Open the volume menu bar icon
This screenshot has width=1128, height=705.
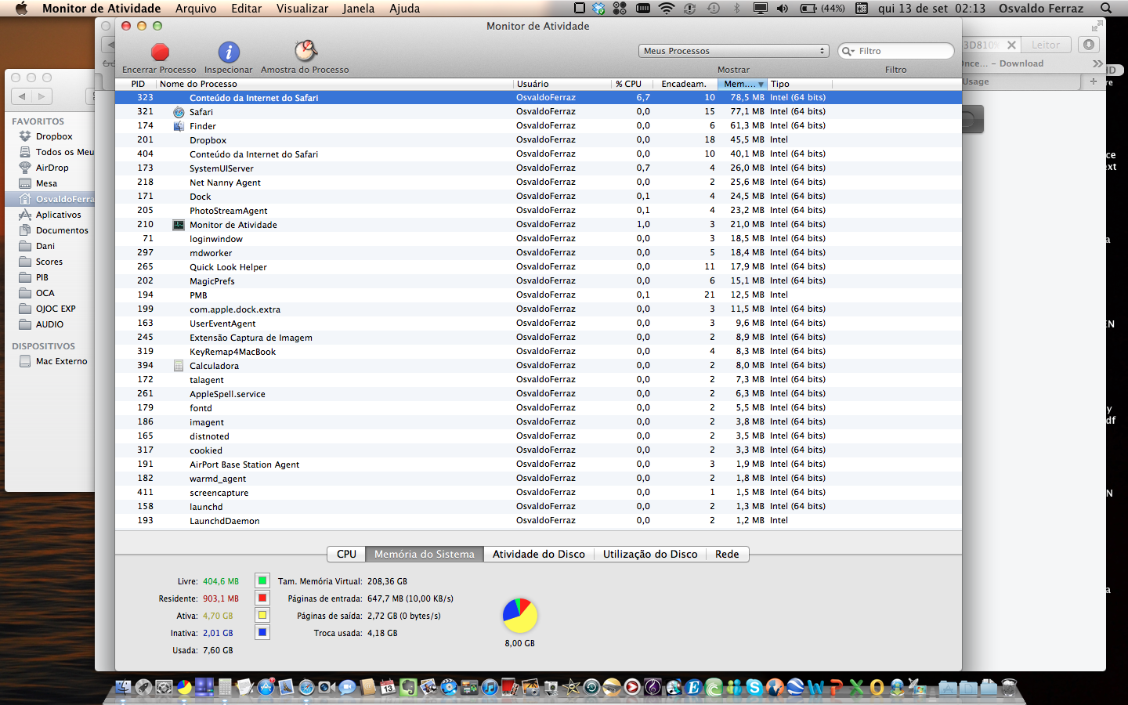click(x=782, y=9)
